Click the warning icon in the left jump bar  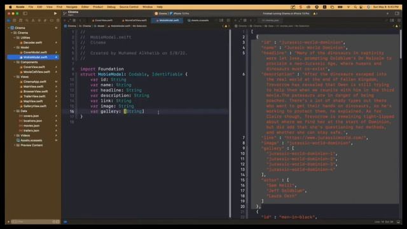(x=226, y=26)
